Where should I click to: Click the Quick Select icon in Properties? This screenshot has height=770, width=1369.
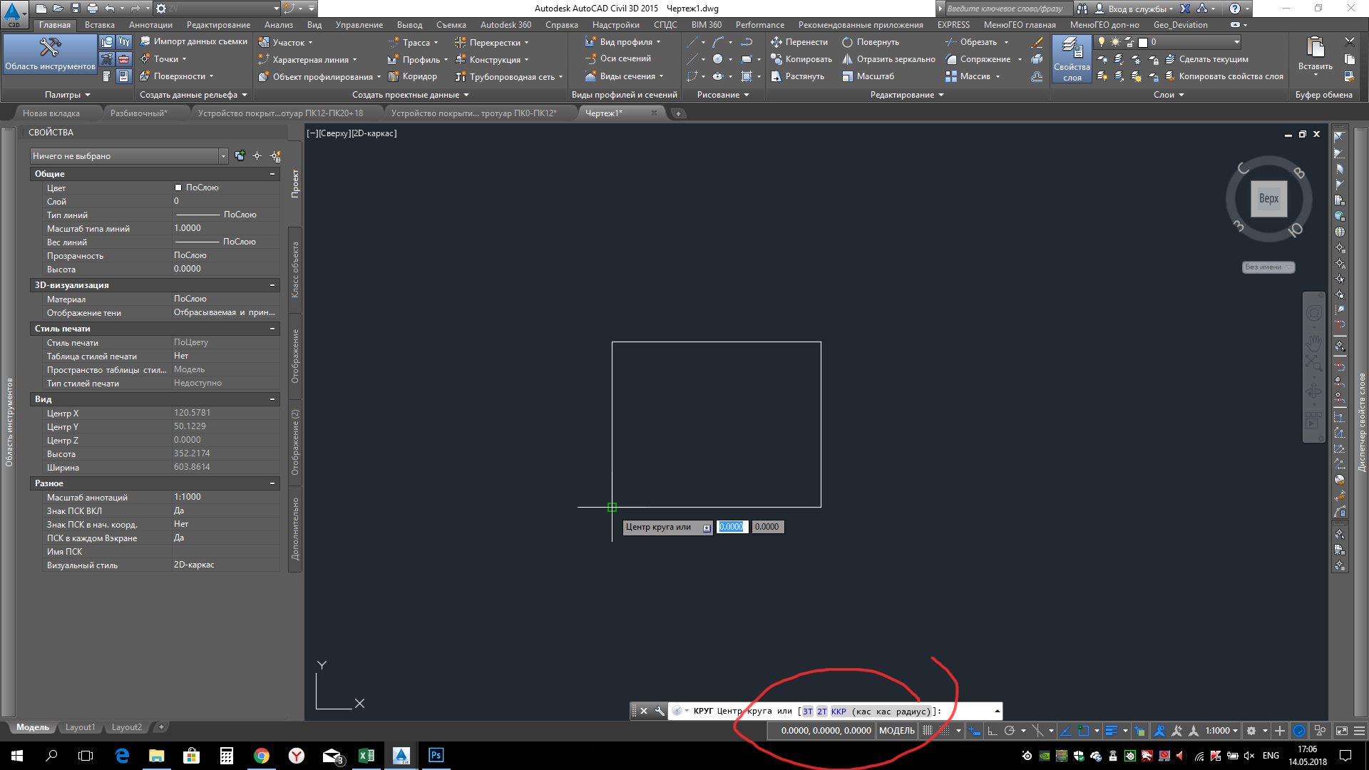click(275, 156)
